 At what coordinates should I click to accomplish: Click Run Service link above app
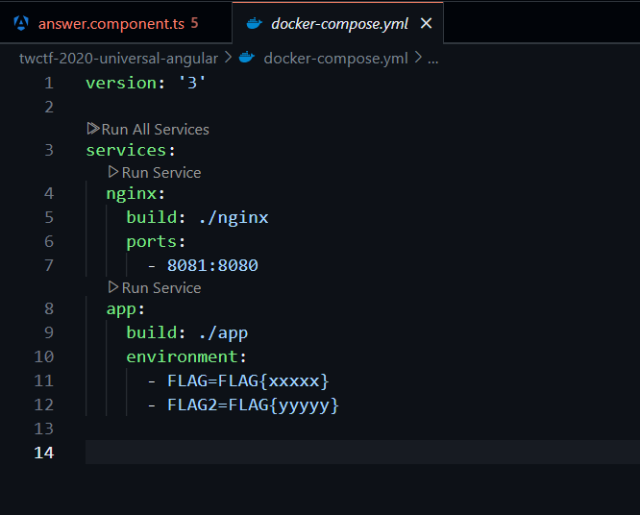pos(161,287)
